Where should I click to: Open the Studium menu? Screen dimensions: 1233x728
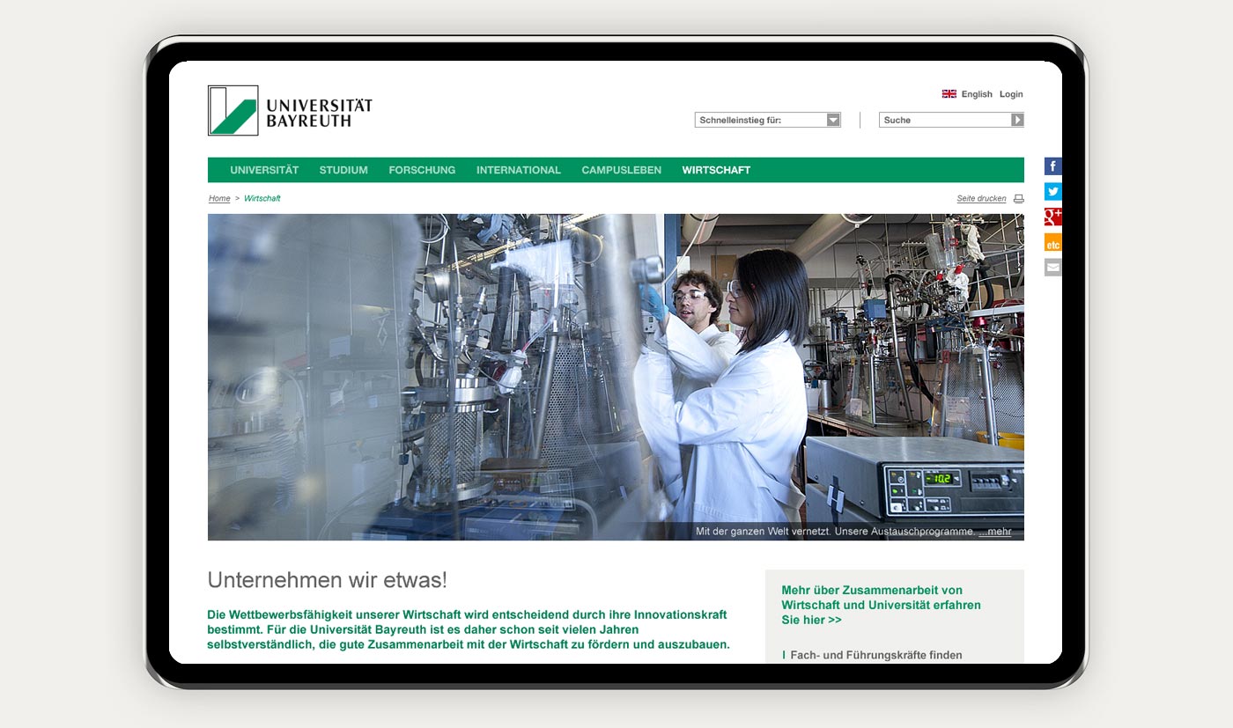coord(343,170)
